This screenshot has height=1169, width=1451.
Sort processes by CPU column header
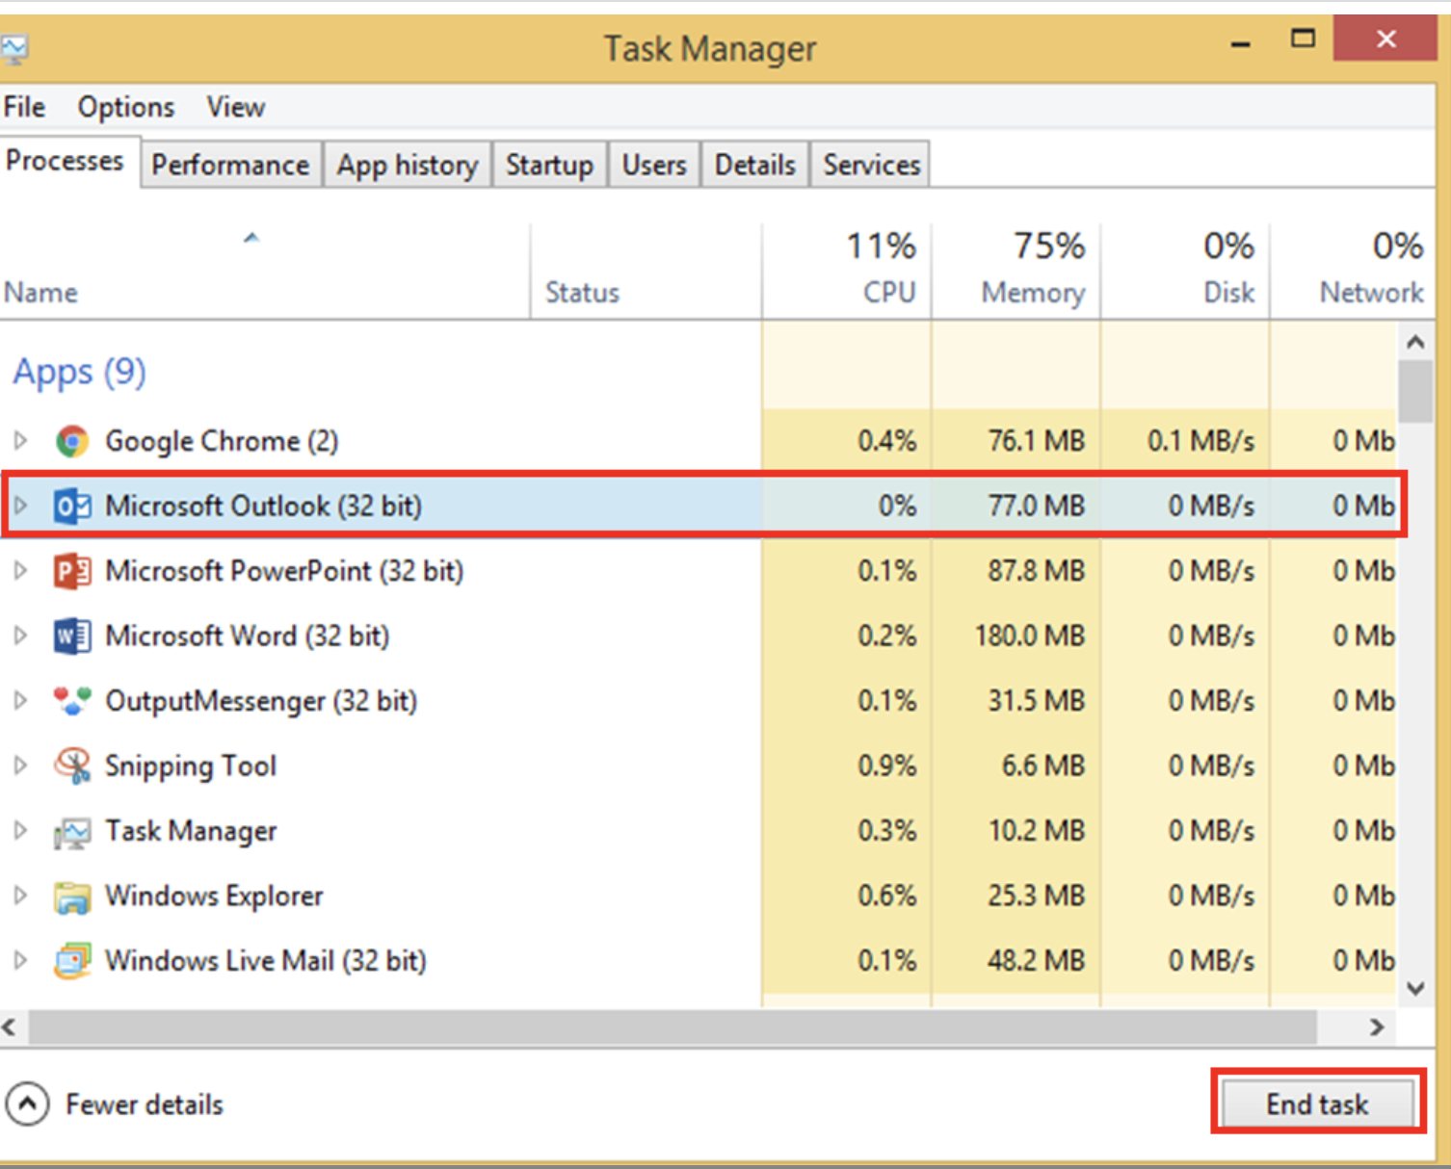(x=888, y=292)
